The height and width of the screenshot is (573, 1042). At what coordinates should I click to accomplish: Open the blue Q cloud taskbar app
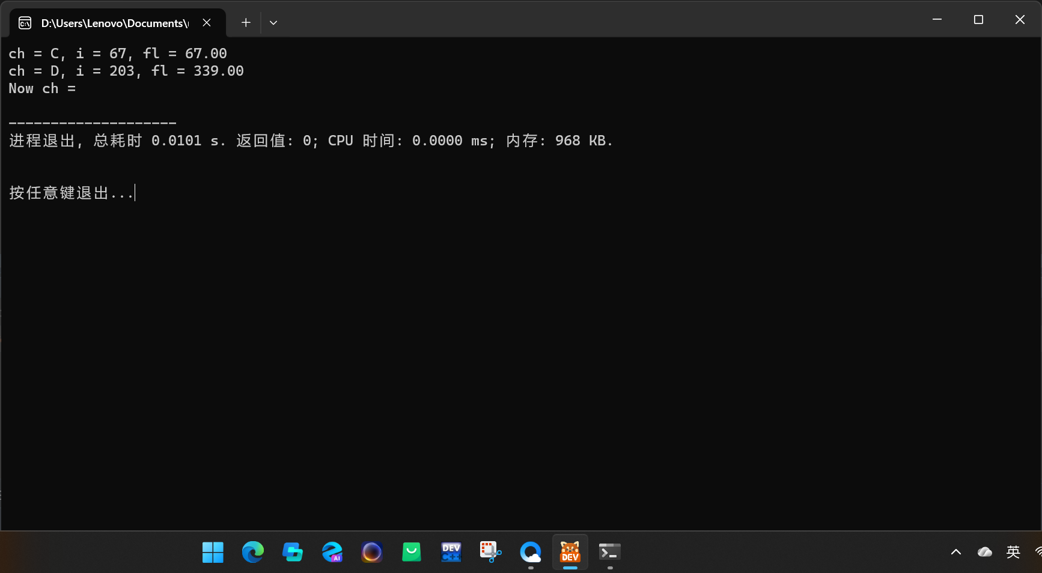(x=530, y=552)
